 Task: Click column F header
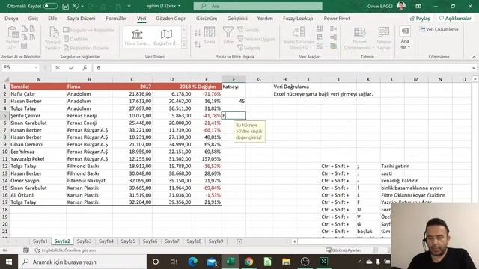tap(234, 79)
